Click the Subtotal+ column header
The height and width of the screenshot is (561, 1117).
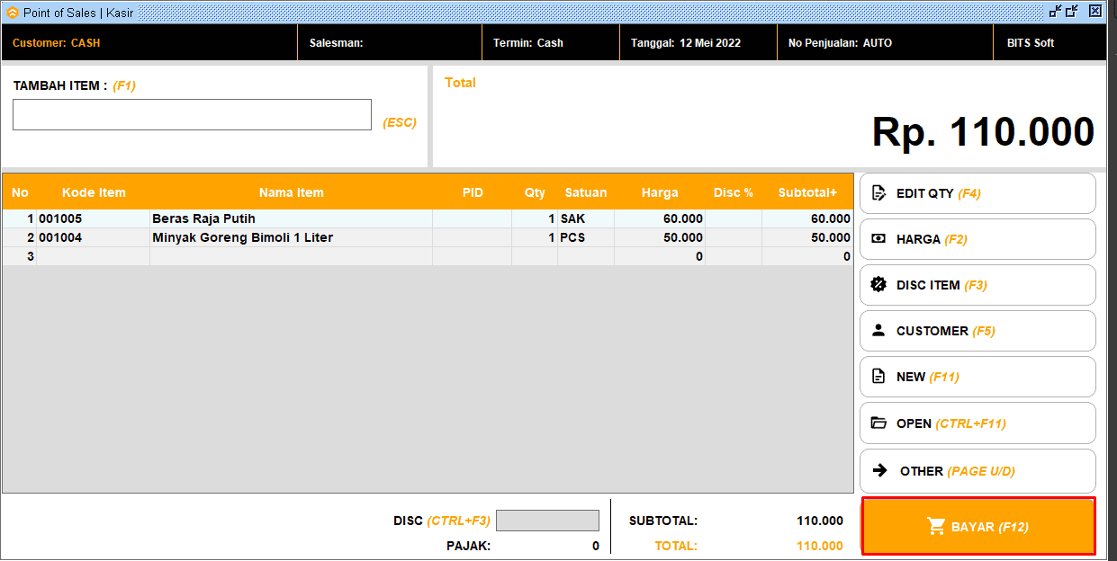pyautogui.click(x=806, y=192)
